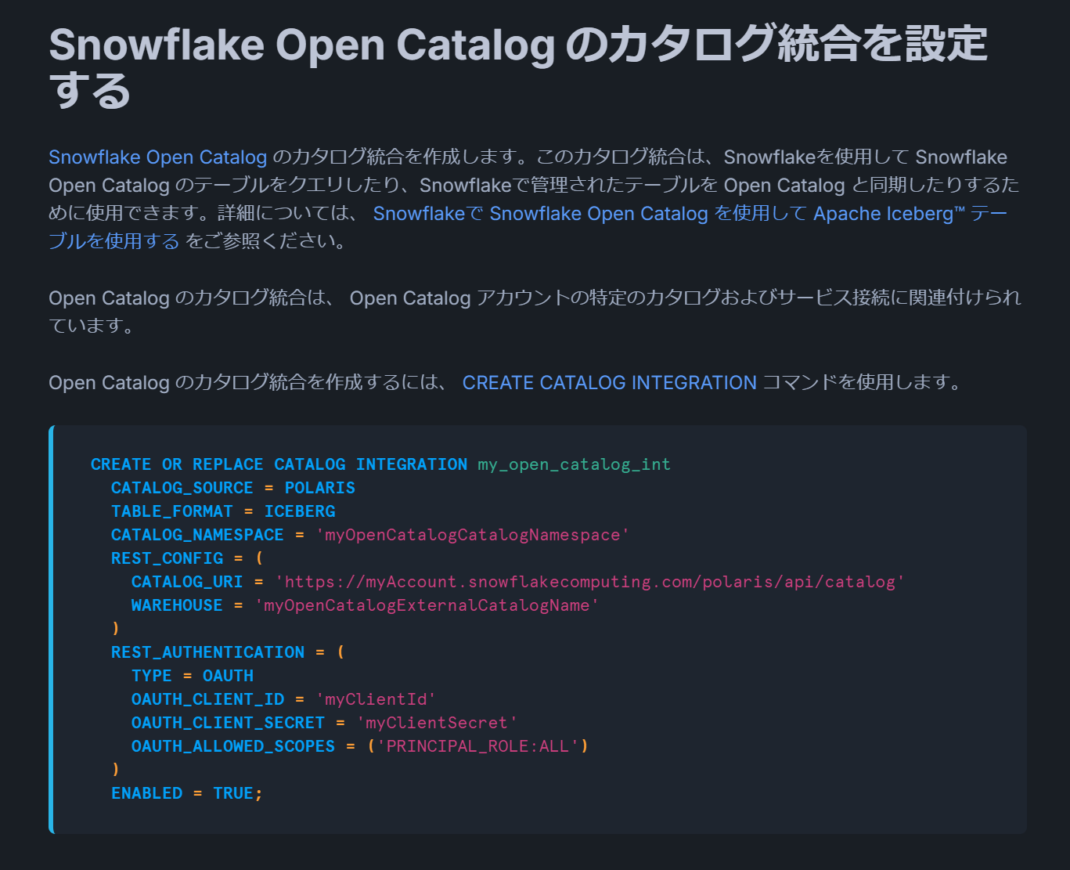Click the WAREHOUSE keyword

[177, 605]
